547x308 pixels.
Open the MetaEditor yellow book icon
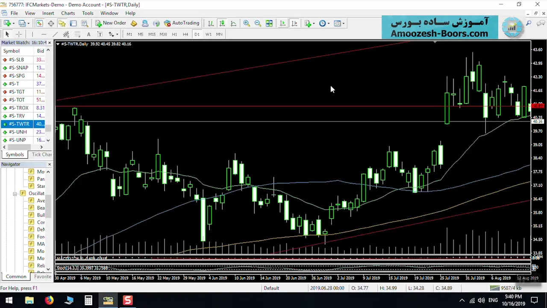coord(134,23)
